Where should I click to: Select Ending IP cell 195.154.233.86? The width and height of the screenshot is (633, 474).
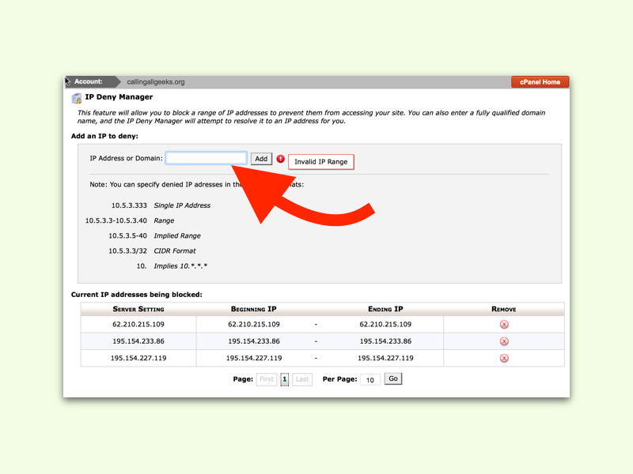[x=385, y=341]
